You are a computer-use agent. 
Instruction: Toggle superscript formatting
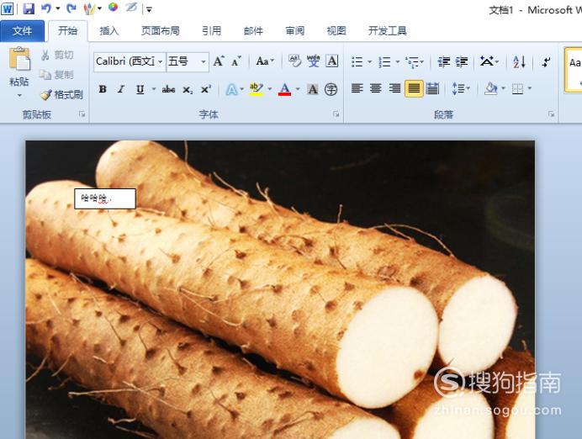point(205,89)
